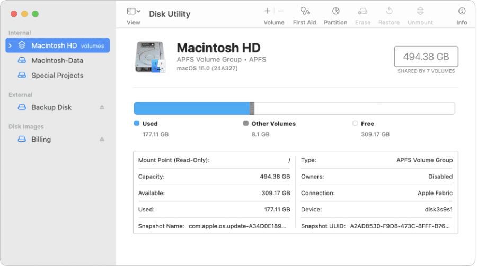The height and width of the screenshot is (267, 477).
Task: Click the Disk Images section header
Action: (26, 127)
